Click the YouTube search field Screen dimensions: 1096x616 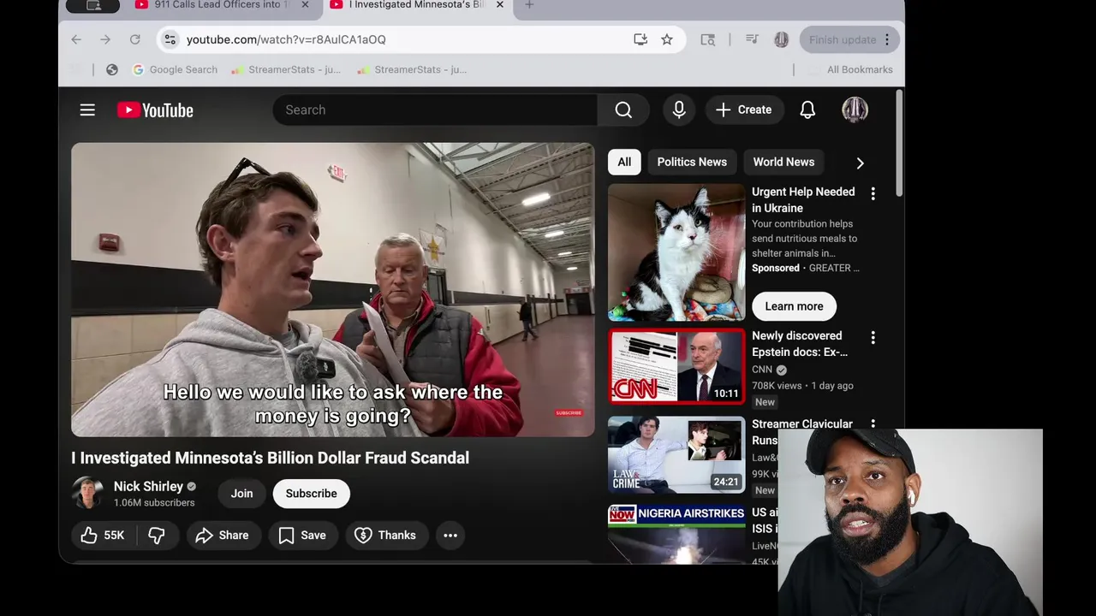[435, 110]
